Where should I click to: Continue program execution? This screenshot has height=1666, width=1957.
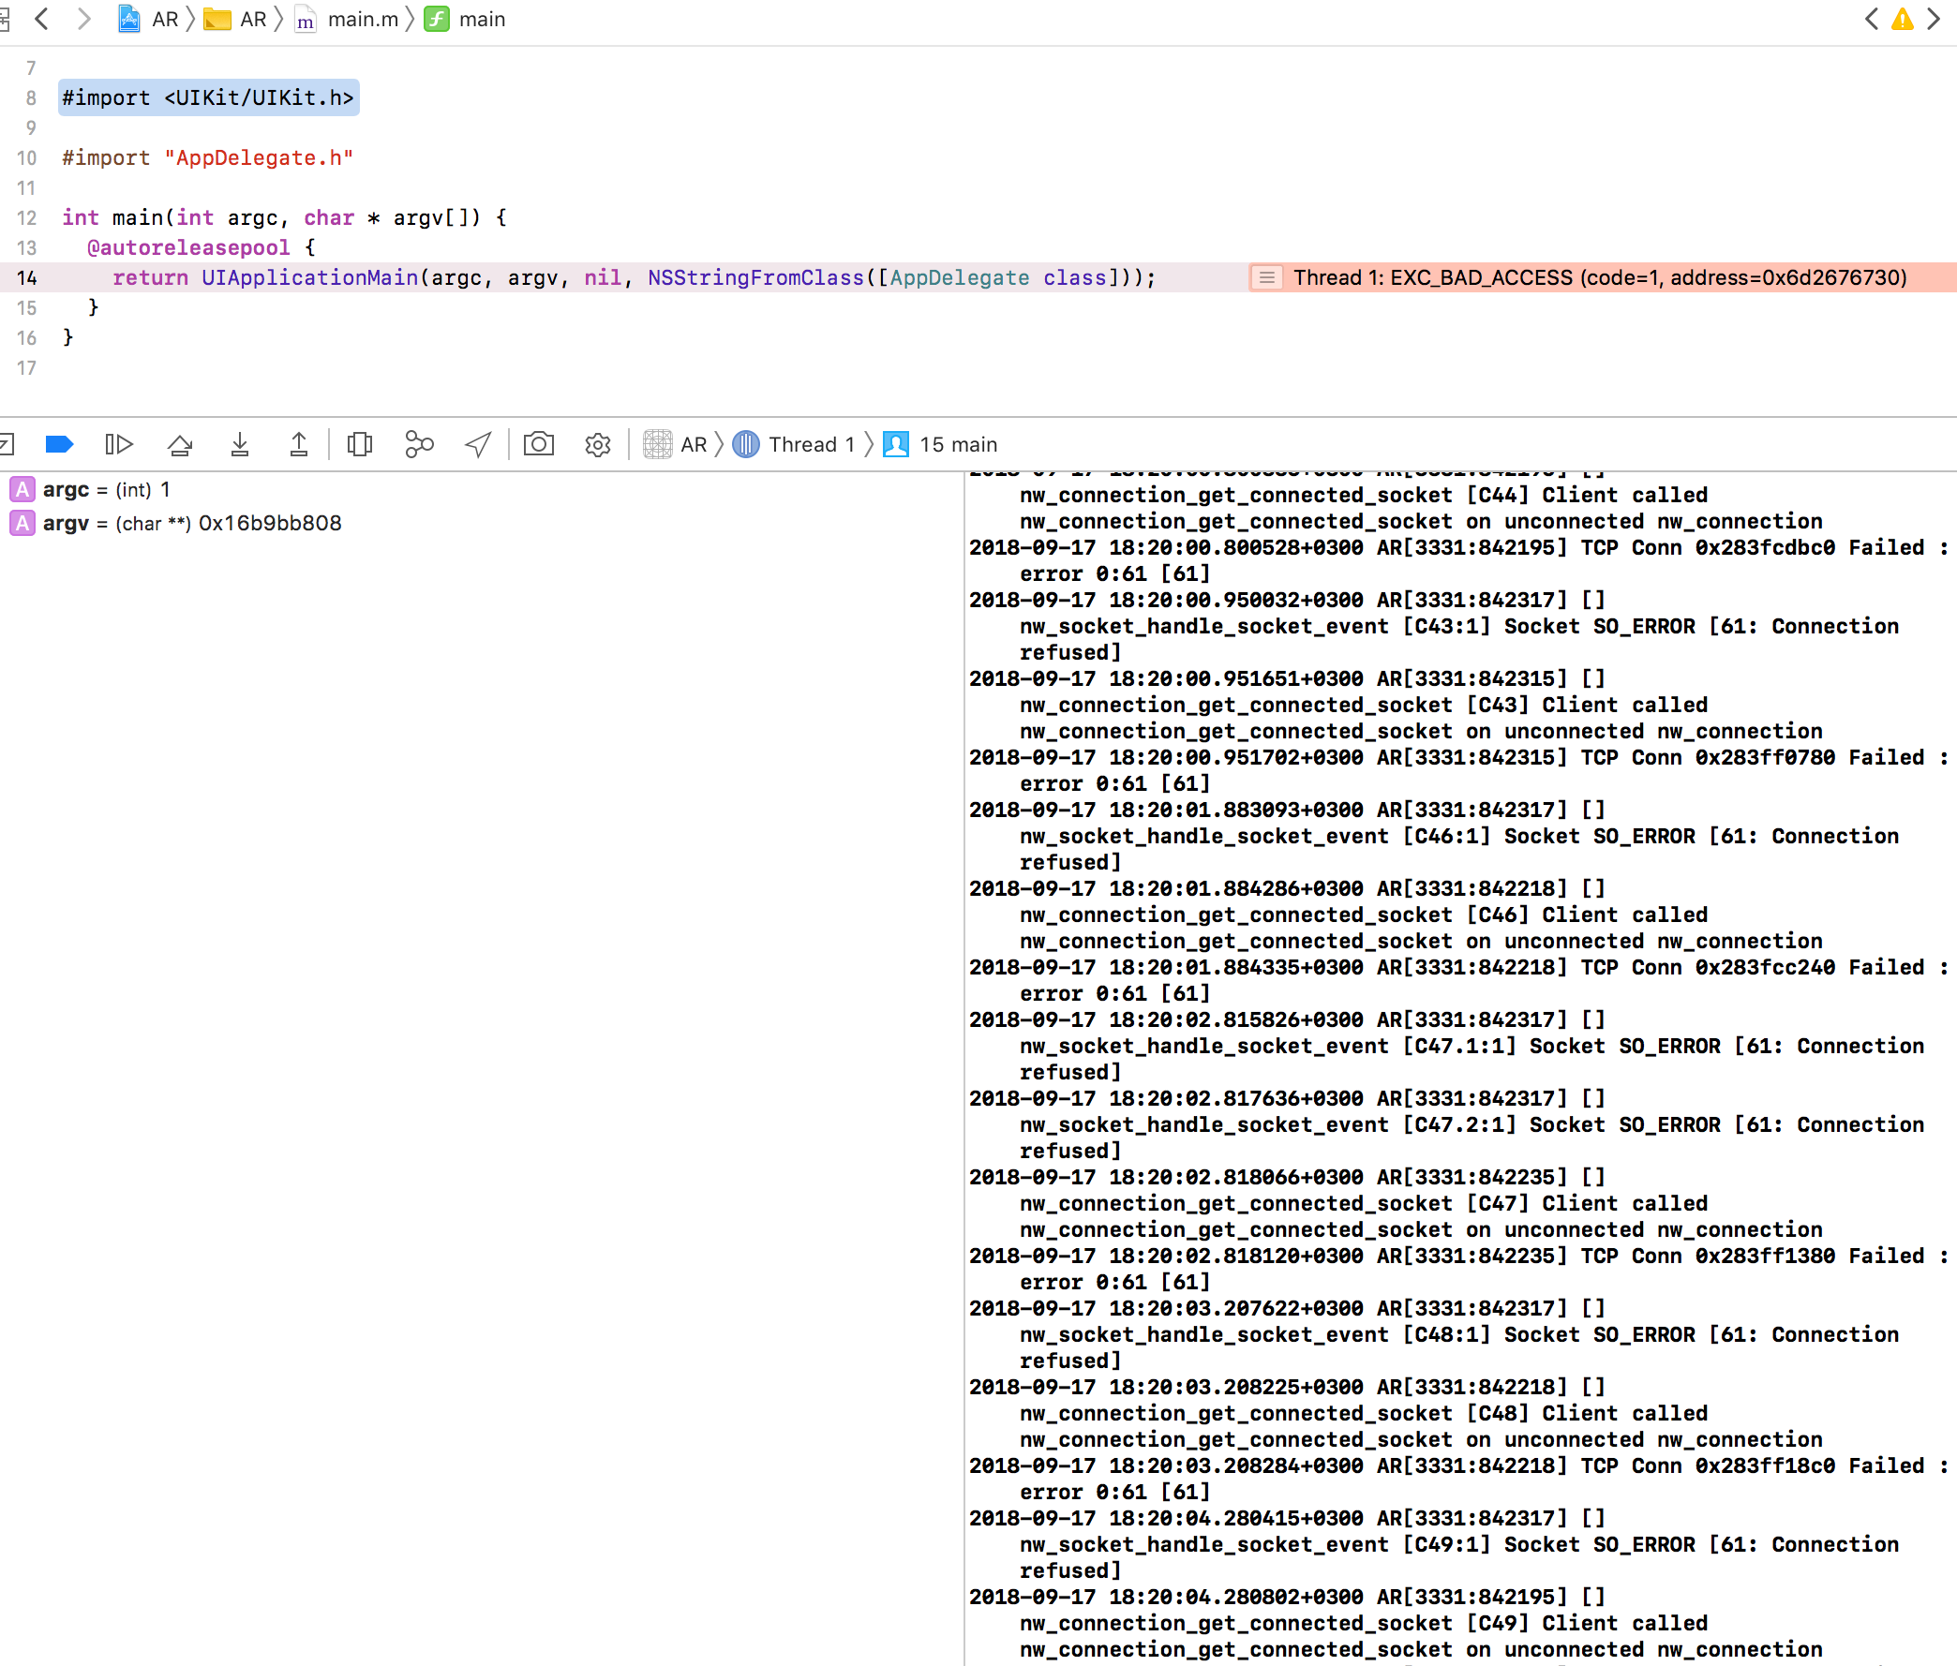point(118,444)
